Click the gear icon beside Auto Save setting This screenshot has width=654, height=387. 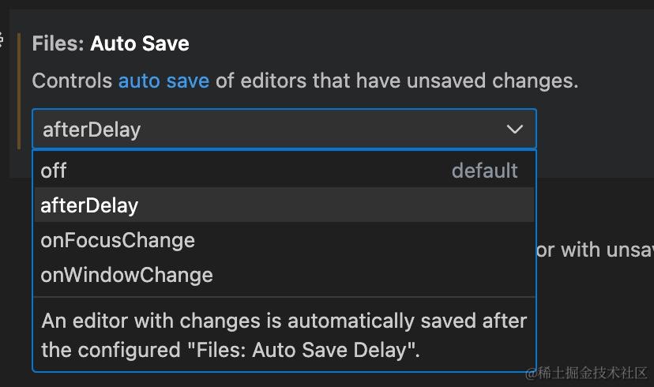2,39
